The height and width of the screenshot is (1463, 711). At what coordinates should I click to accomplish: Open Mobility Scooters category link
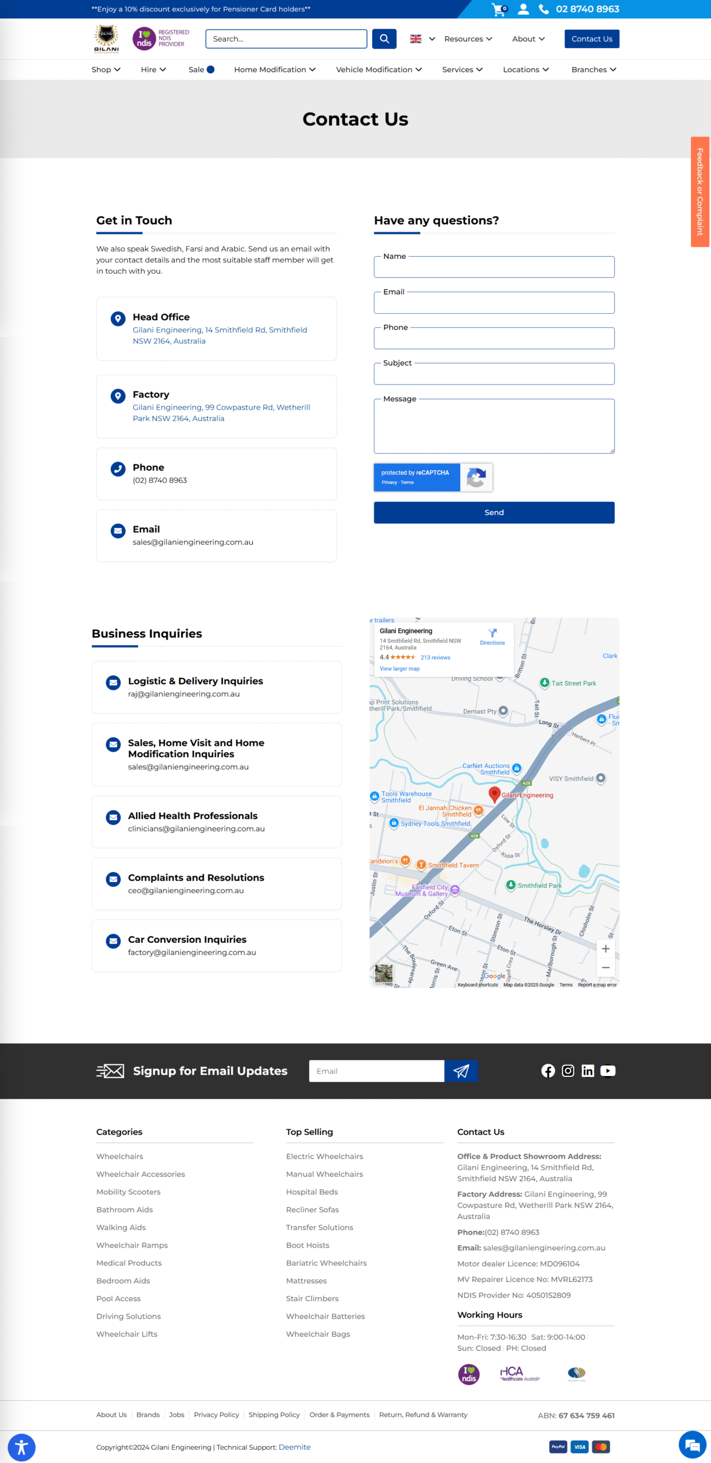[x=129, y=1192]
